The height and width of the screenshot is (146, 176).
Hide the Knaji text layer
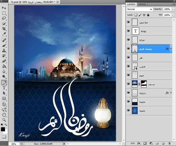point(128,31)
